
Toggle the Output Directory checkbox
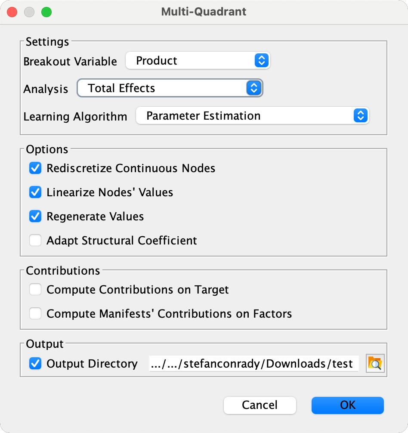tap(35, 364)
